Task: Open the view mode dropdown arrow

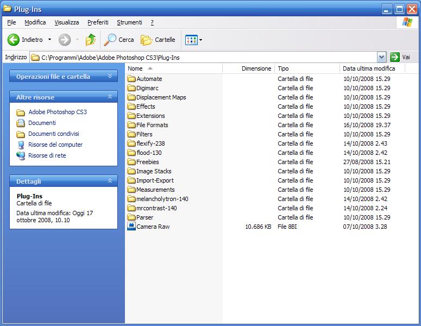Action: pos(200,40)
